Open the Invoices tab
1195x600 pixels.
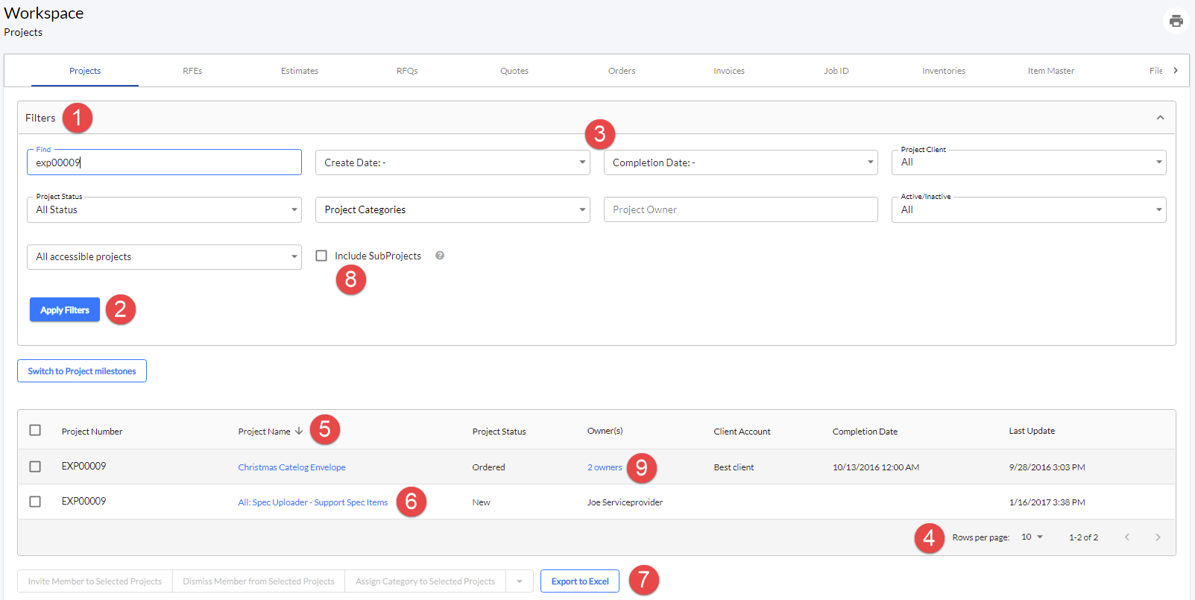pos(729,71)
